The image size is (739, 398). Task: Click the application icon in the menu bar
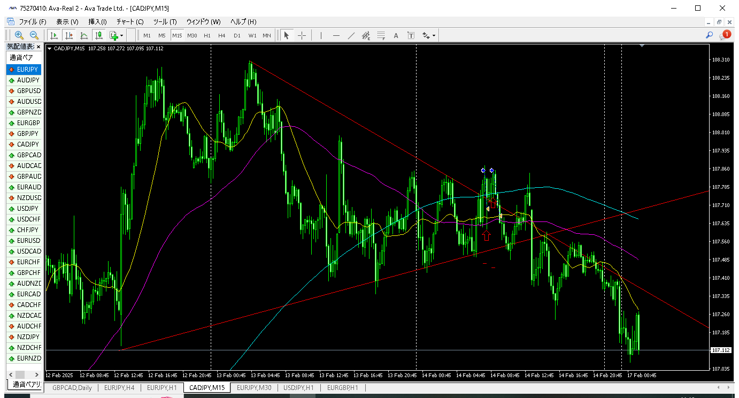coord(10,22)
